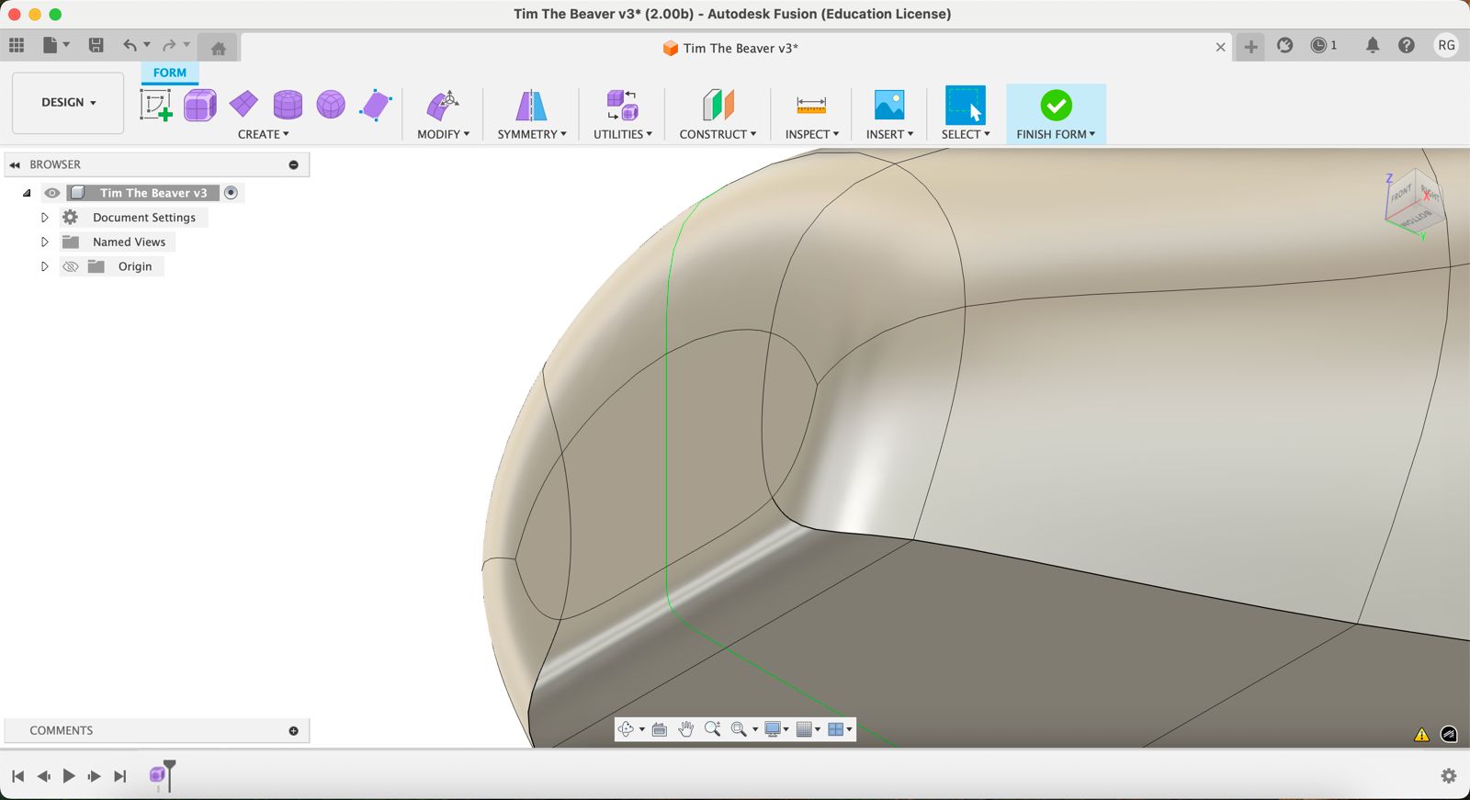Open the CONSTRUCT menu
The height and width of the screenshot is (800, 1470).
point(718,134)
